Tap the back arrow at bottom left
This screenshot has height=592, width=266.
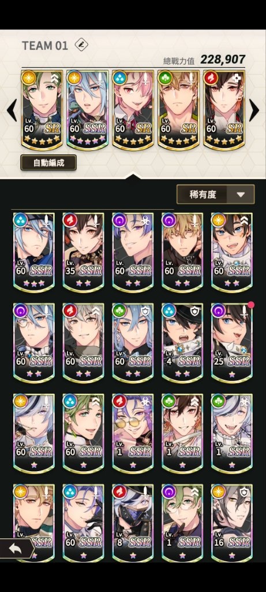coord(16,549)
